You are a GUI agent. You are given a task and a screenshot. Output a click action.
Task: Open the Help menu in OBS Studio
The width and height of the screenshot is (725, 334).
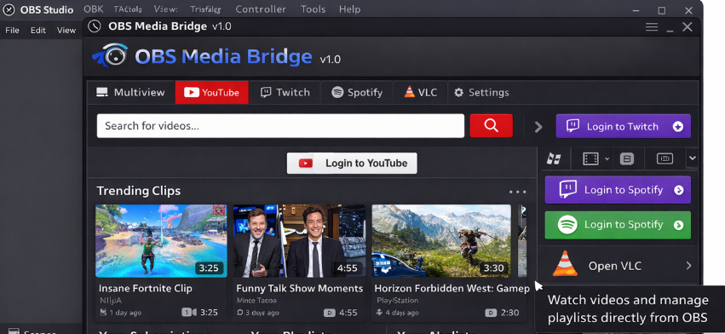point(349,9)
